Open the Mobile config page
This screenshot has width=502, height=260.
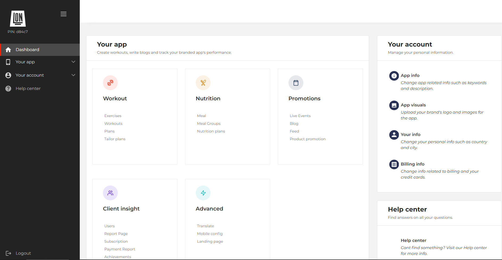pyautogui.click(x=210, y=233)
